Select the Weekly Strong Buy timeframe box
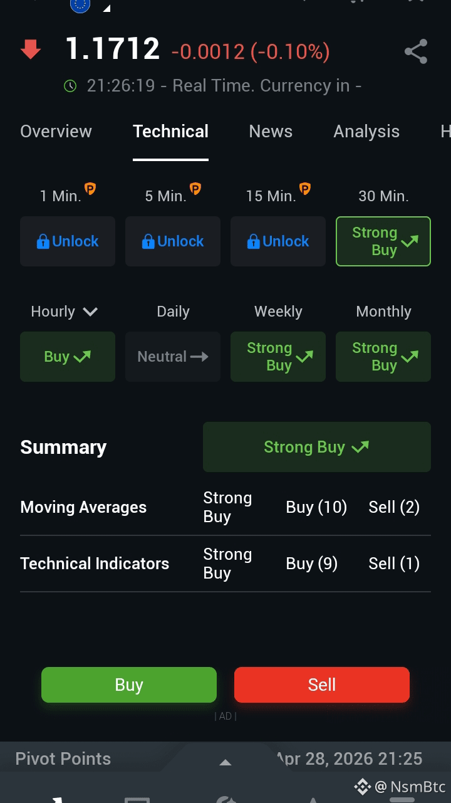The image size is (451, 803). [278, 357]
